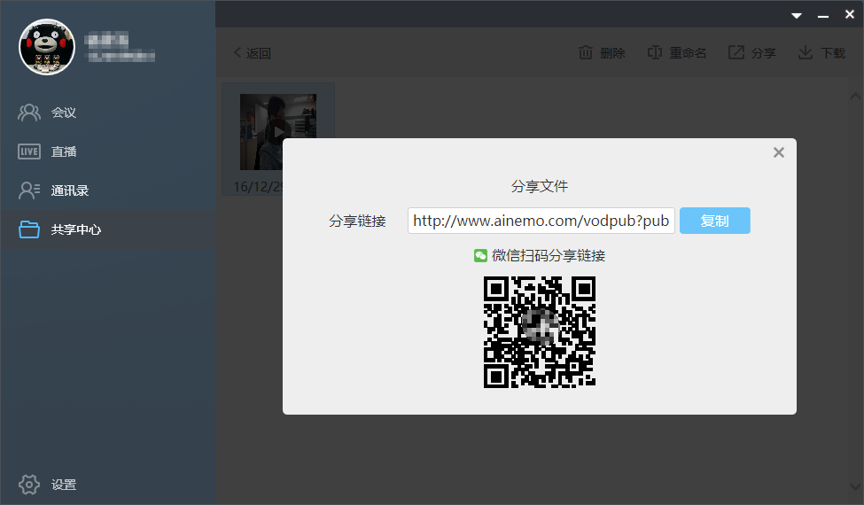The height and width of the screenshot is (505, 864).
Task: Click the 分享链接 field label
Action: pos(358,221)
